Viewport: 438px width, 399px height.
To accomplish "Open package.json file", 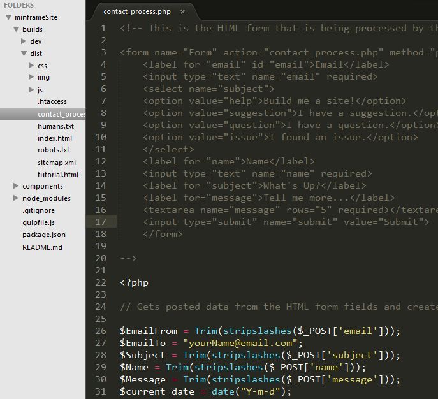I will [44, 235].
